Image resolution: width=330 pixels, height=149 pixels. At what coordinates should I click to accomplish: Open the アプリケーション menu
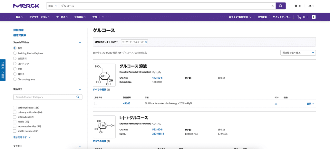[40, 17]
